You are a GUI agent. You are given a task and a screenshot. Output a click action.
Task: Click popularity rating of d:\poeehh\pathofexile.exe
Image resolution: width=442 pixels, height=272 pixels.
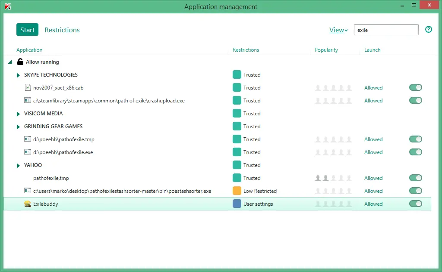334,152
